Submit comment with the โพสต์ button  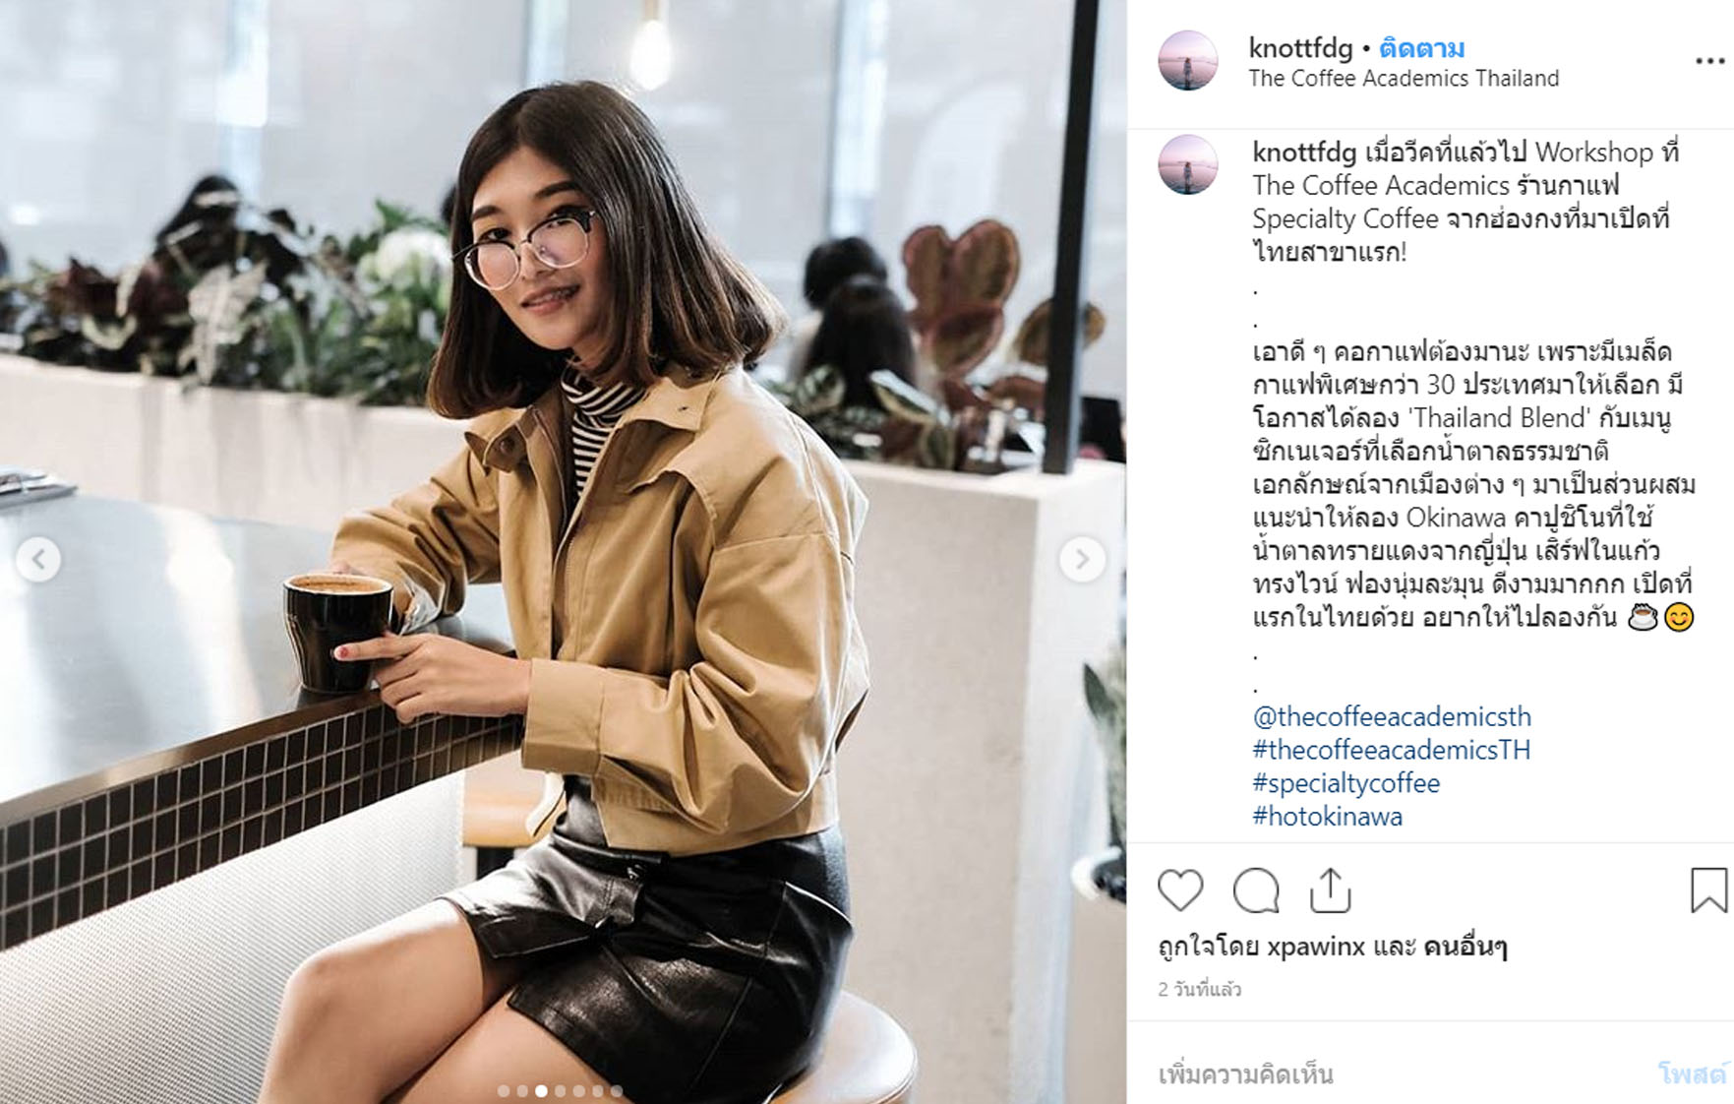coord(1692,1073)
